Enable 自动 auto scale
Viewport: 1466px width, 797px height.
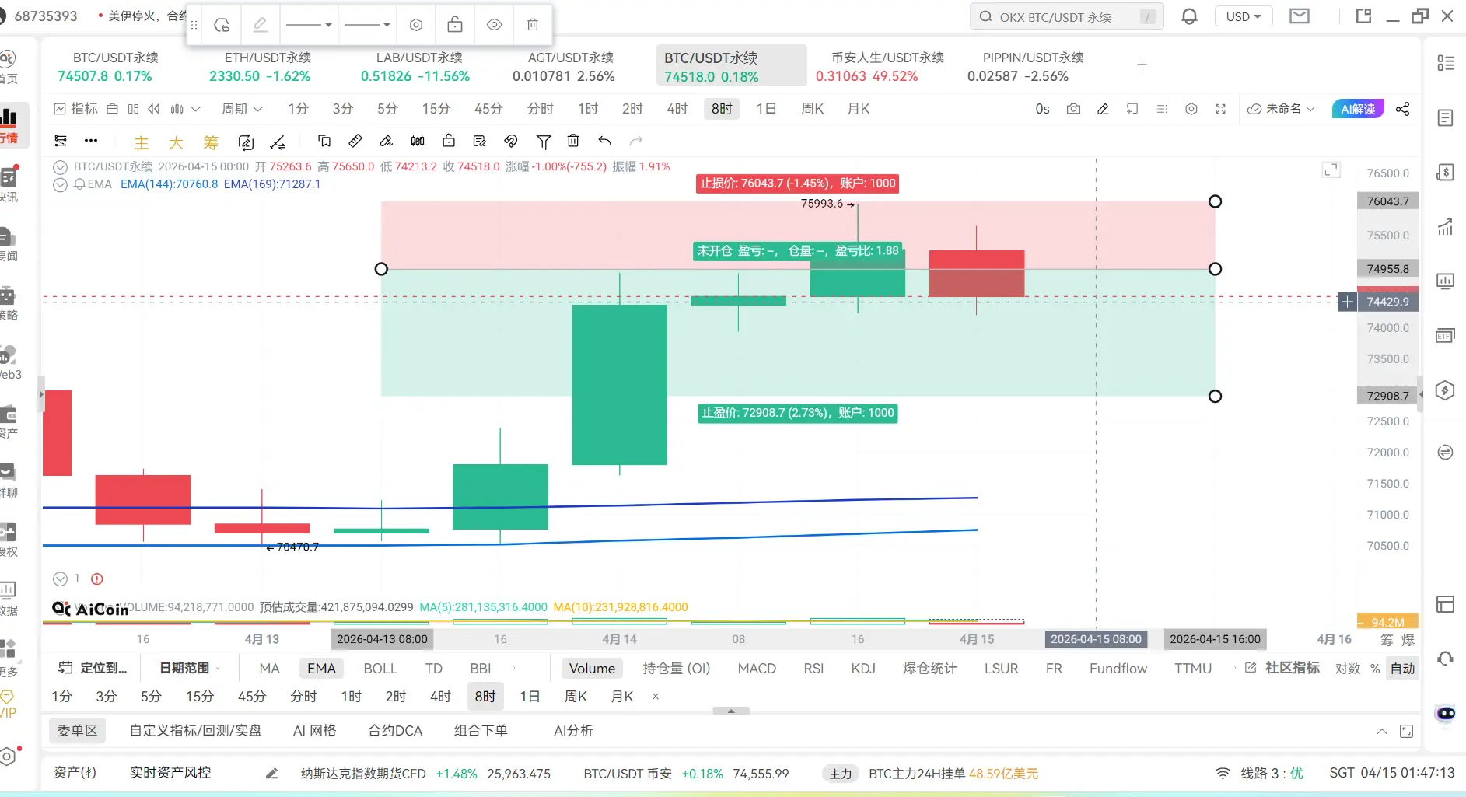pos(1403,669)
